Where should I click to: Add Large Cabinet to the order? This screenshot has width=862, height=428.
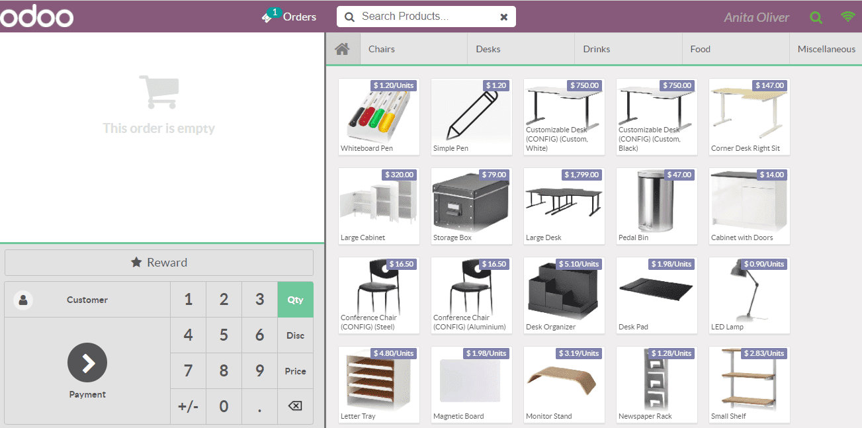tap(379, 206)
